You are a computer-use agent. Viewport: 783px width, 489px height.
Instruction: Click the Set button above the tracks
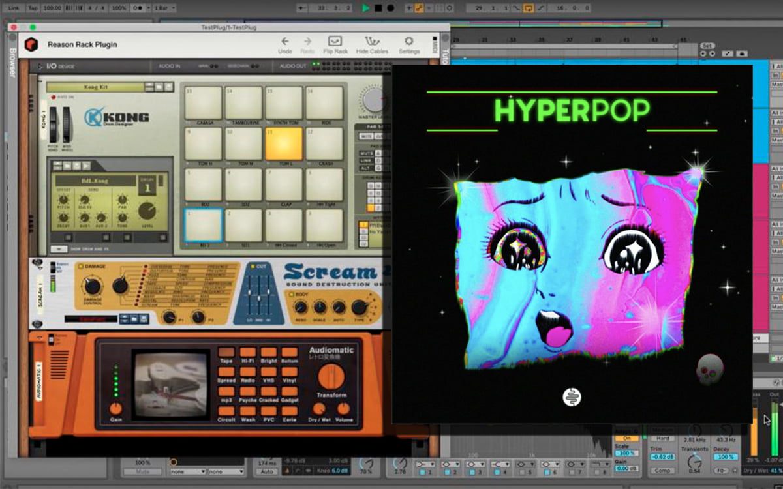coord(707,46)
